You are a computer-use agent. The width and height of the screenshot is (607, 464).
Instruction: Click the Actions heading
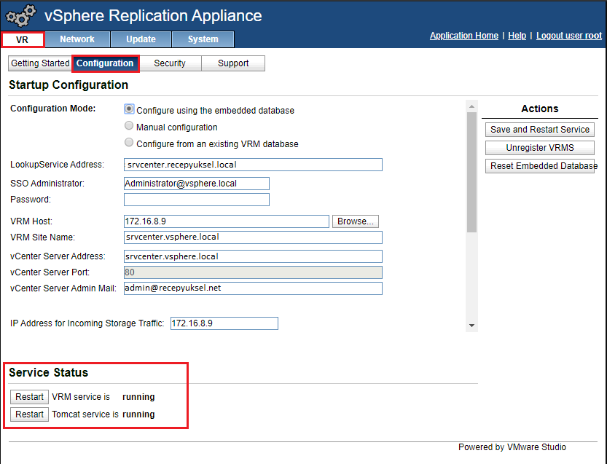click(x=540, y=109)
